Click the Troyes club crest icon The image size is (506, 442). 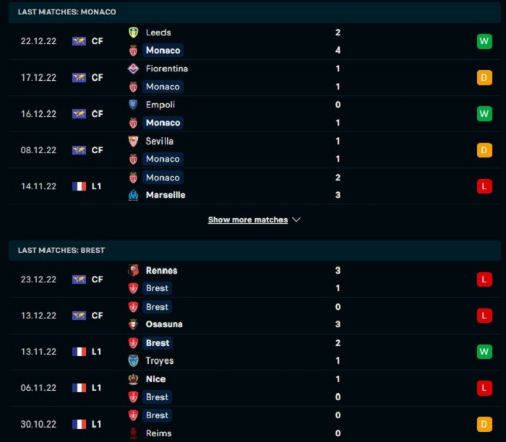coord(133,360)
